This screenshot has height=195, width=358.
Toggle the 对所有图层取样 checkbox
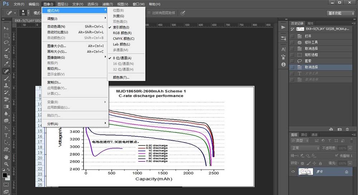tap(149, 13)
